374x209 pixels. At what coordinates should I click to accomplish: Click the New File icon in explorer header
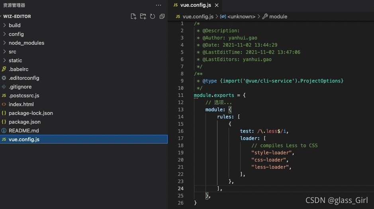click(x=133, y=16)
